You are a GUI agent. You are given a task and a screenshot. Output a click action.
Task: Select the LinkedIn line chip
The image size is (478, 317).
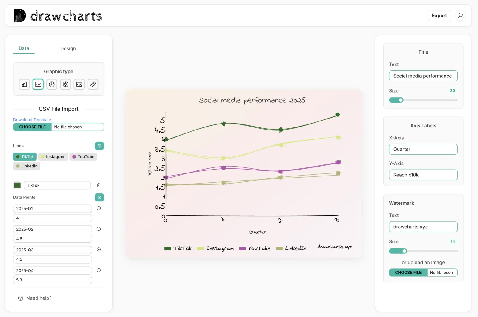pos(27,166)
